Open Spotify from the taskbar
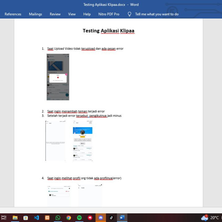The height and width of the screenshot is (222, 222). [79, 218]
